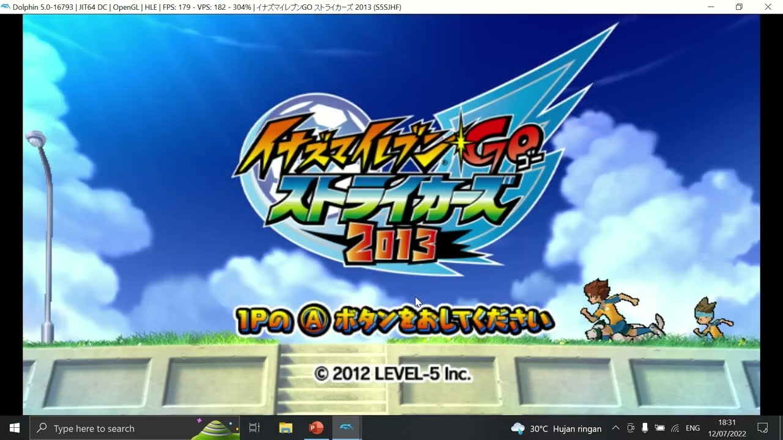Click the battery icon in the system tray

pyautogui.click(x=660, y=428)
